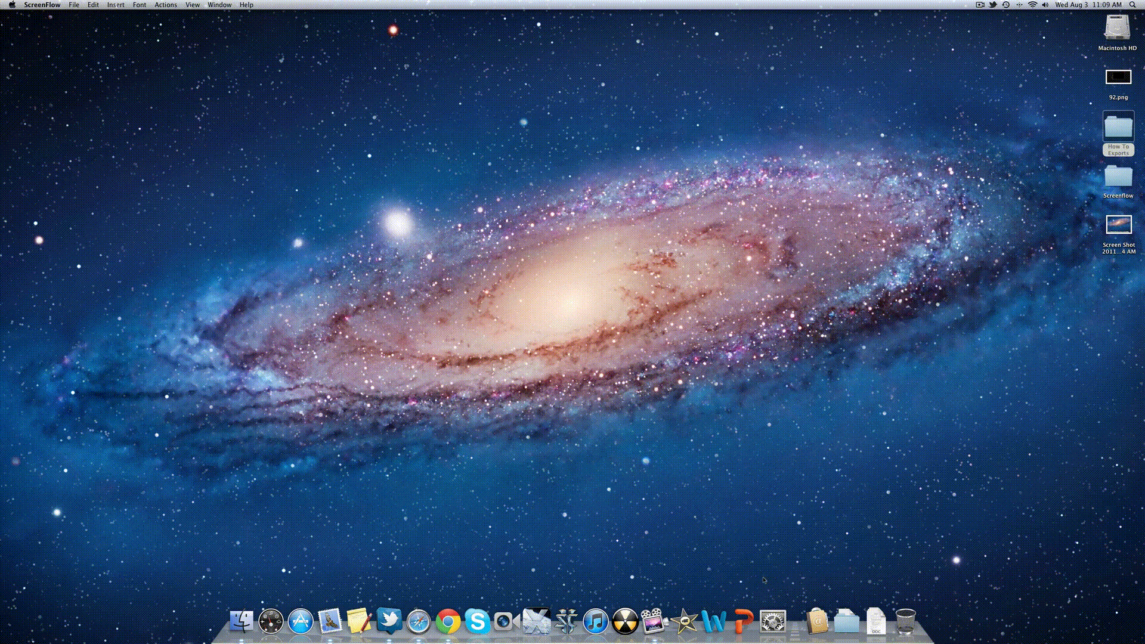The height and width of the screenshot is (644, 1145).
Task: Click the ScreenFlow menu bar item
Action: [42, 5]
